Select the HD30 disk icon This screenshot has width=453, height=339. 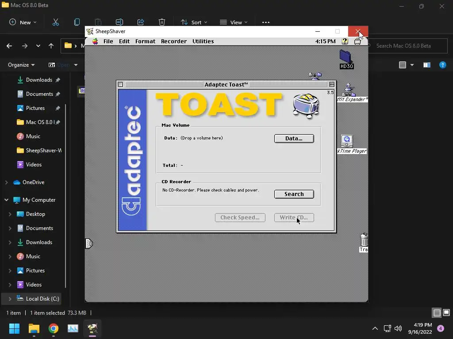(x=346, y=60)
